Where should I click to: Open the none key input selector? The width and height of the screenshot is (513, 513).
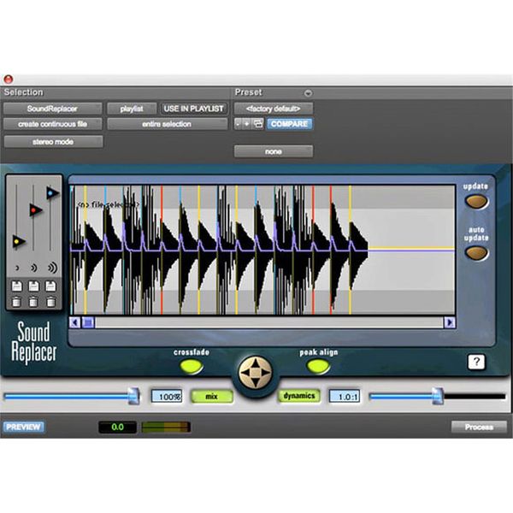[274, 151]
